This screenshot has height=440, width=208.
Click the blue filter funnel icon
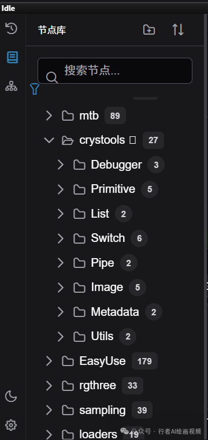pos(35,89)
